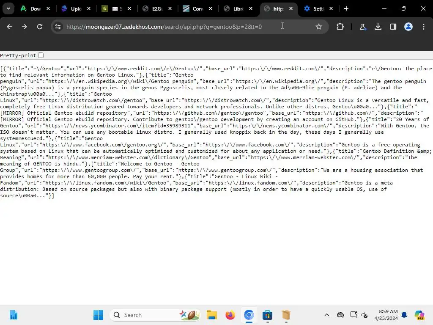433x325 pixels.
Task: Open the Chrome taskbar icon
Action: pos(249,315)
